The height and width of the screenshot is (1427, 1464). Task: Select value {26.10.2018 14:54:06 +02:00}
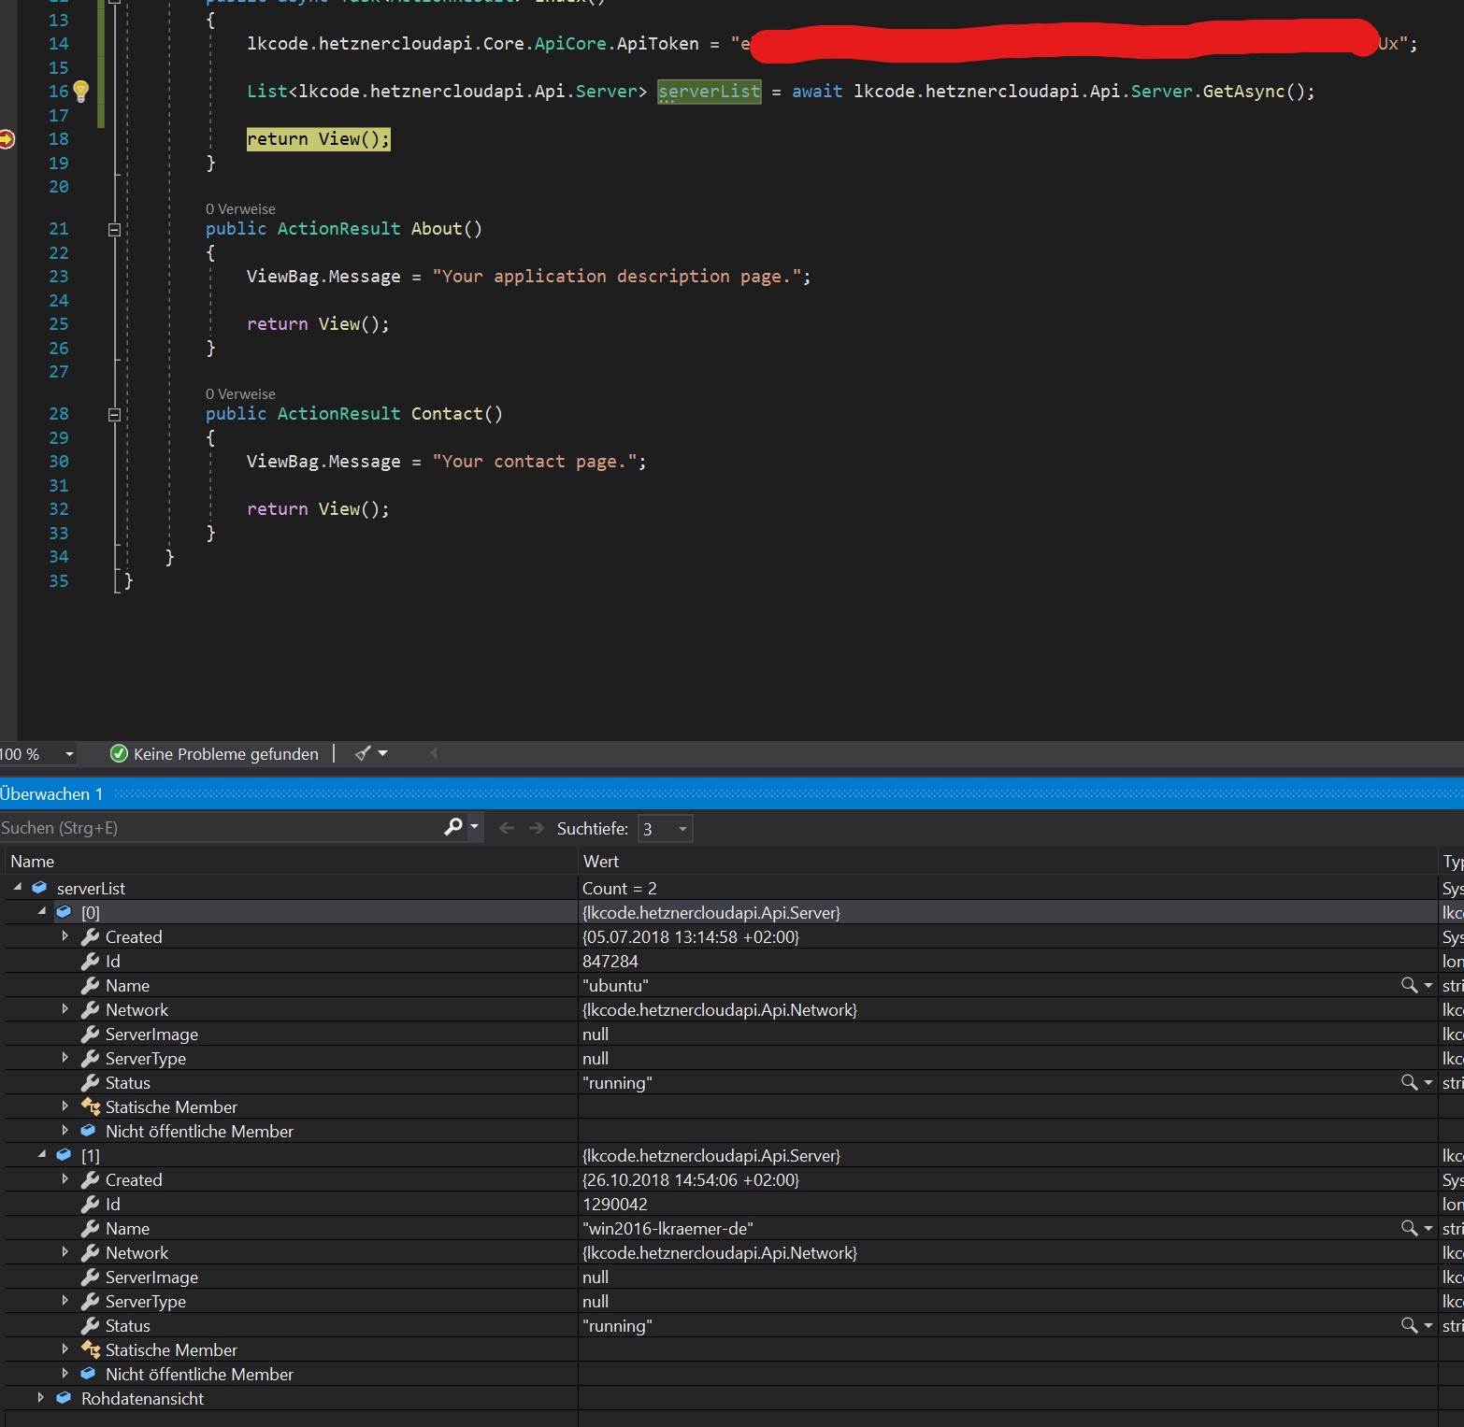691,1179
